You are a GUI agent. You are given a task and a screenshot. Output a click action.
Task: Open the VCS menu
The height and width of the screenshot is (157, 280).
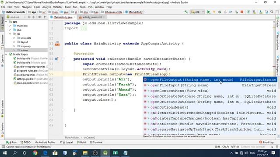(x=90, y=7)
